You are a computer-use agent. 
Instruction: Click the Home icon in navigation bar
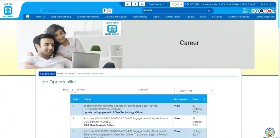(x=28, y=16)
